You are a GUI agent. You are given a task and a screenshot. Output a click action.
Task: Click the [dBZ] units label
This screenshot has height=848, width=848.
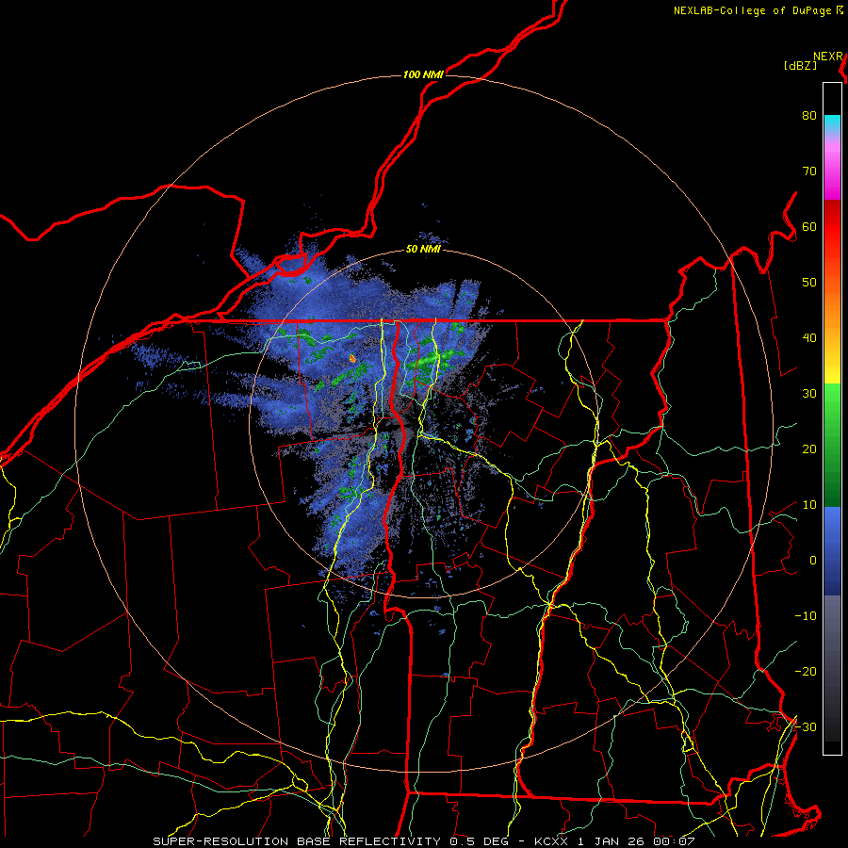pyautogui.click(x=800, y=66)
